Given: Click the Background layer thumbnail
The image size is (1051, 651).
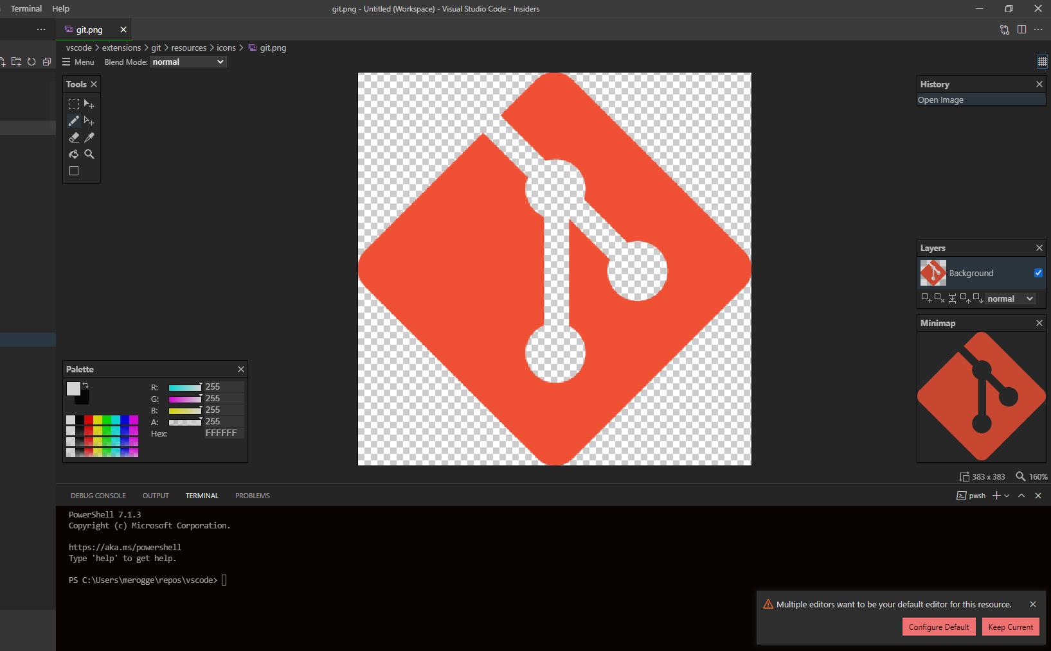Looking at the screenshot, I should point(933,273).
